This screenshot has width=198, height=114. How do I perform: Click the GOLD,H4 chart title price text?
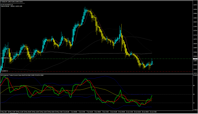pos(12,2)
